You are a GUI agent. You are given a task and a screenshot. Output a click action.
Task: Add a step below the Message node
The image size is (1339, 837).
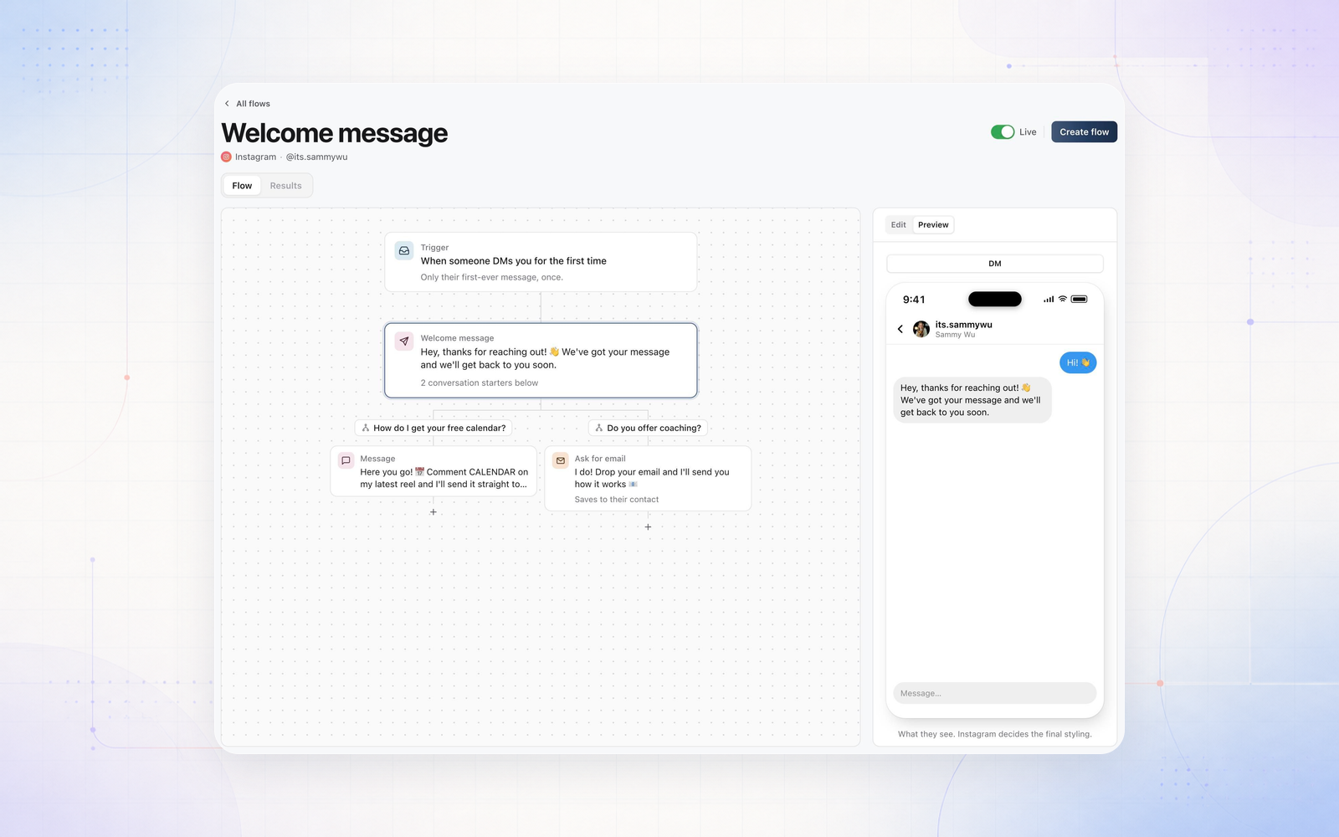point(434,511)
